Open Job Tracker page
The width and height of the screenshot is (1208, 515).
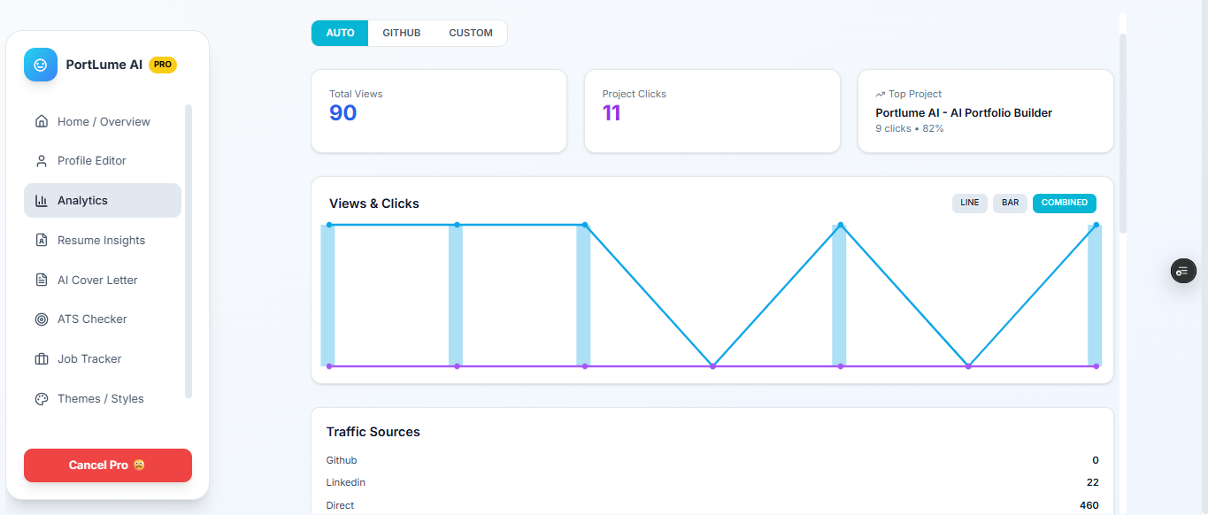click(103, 359)
